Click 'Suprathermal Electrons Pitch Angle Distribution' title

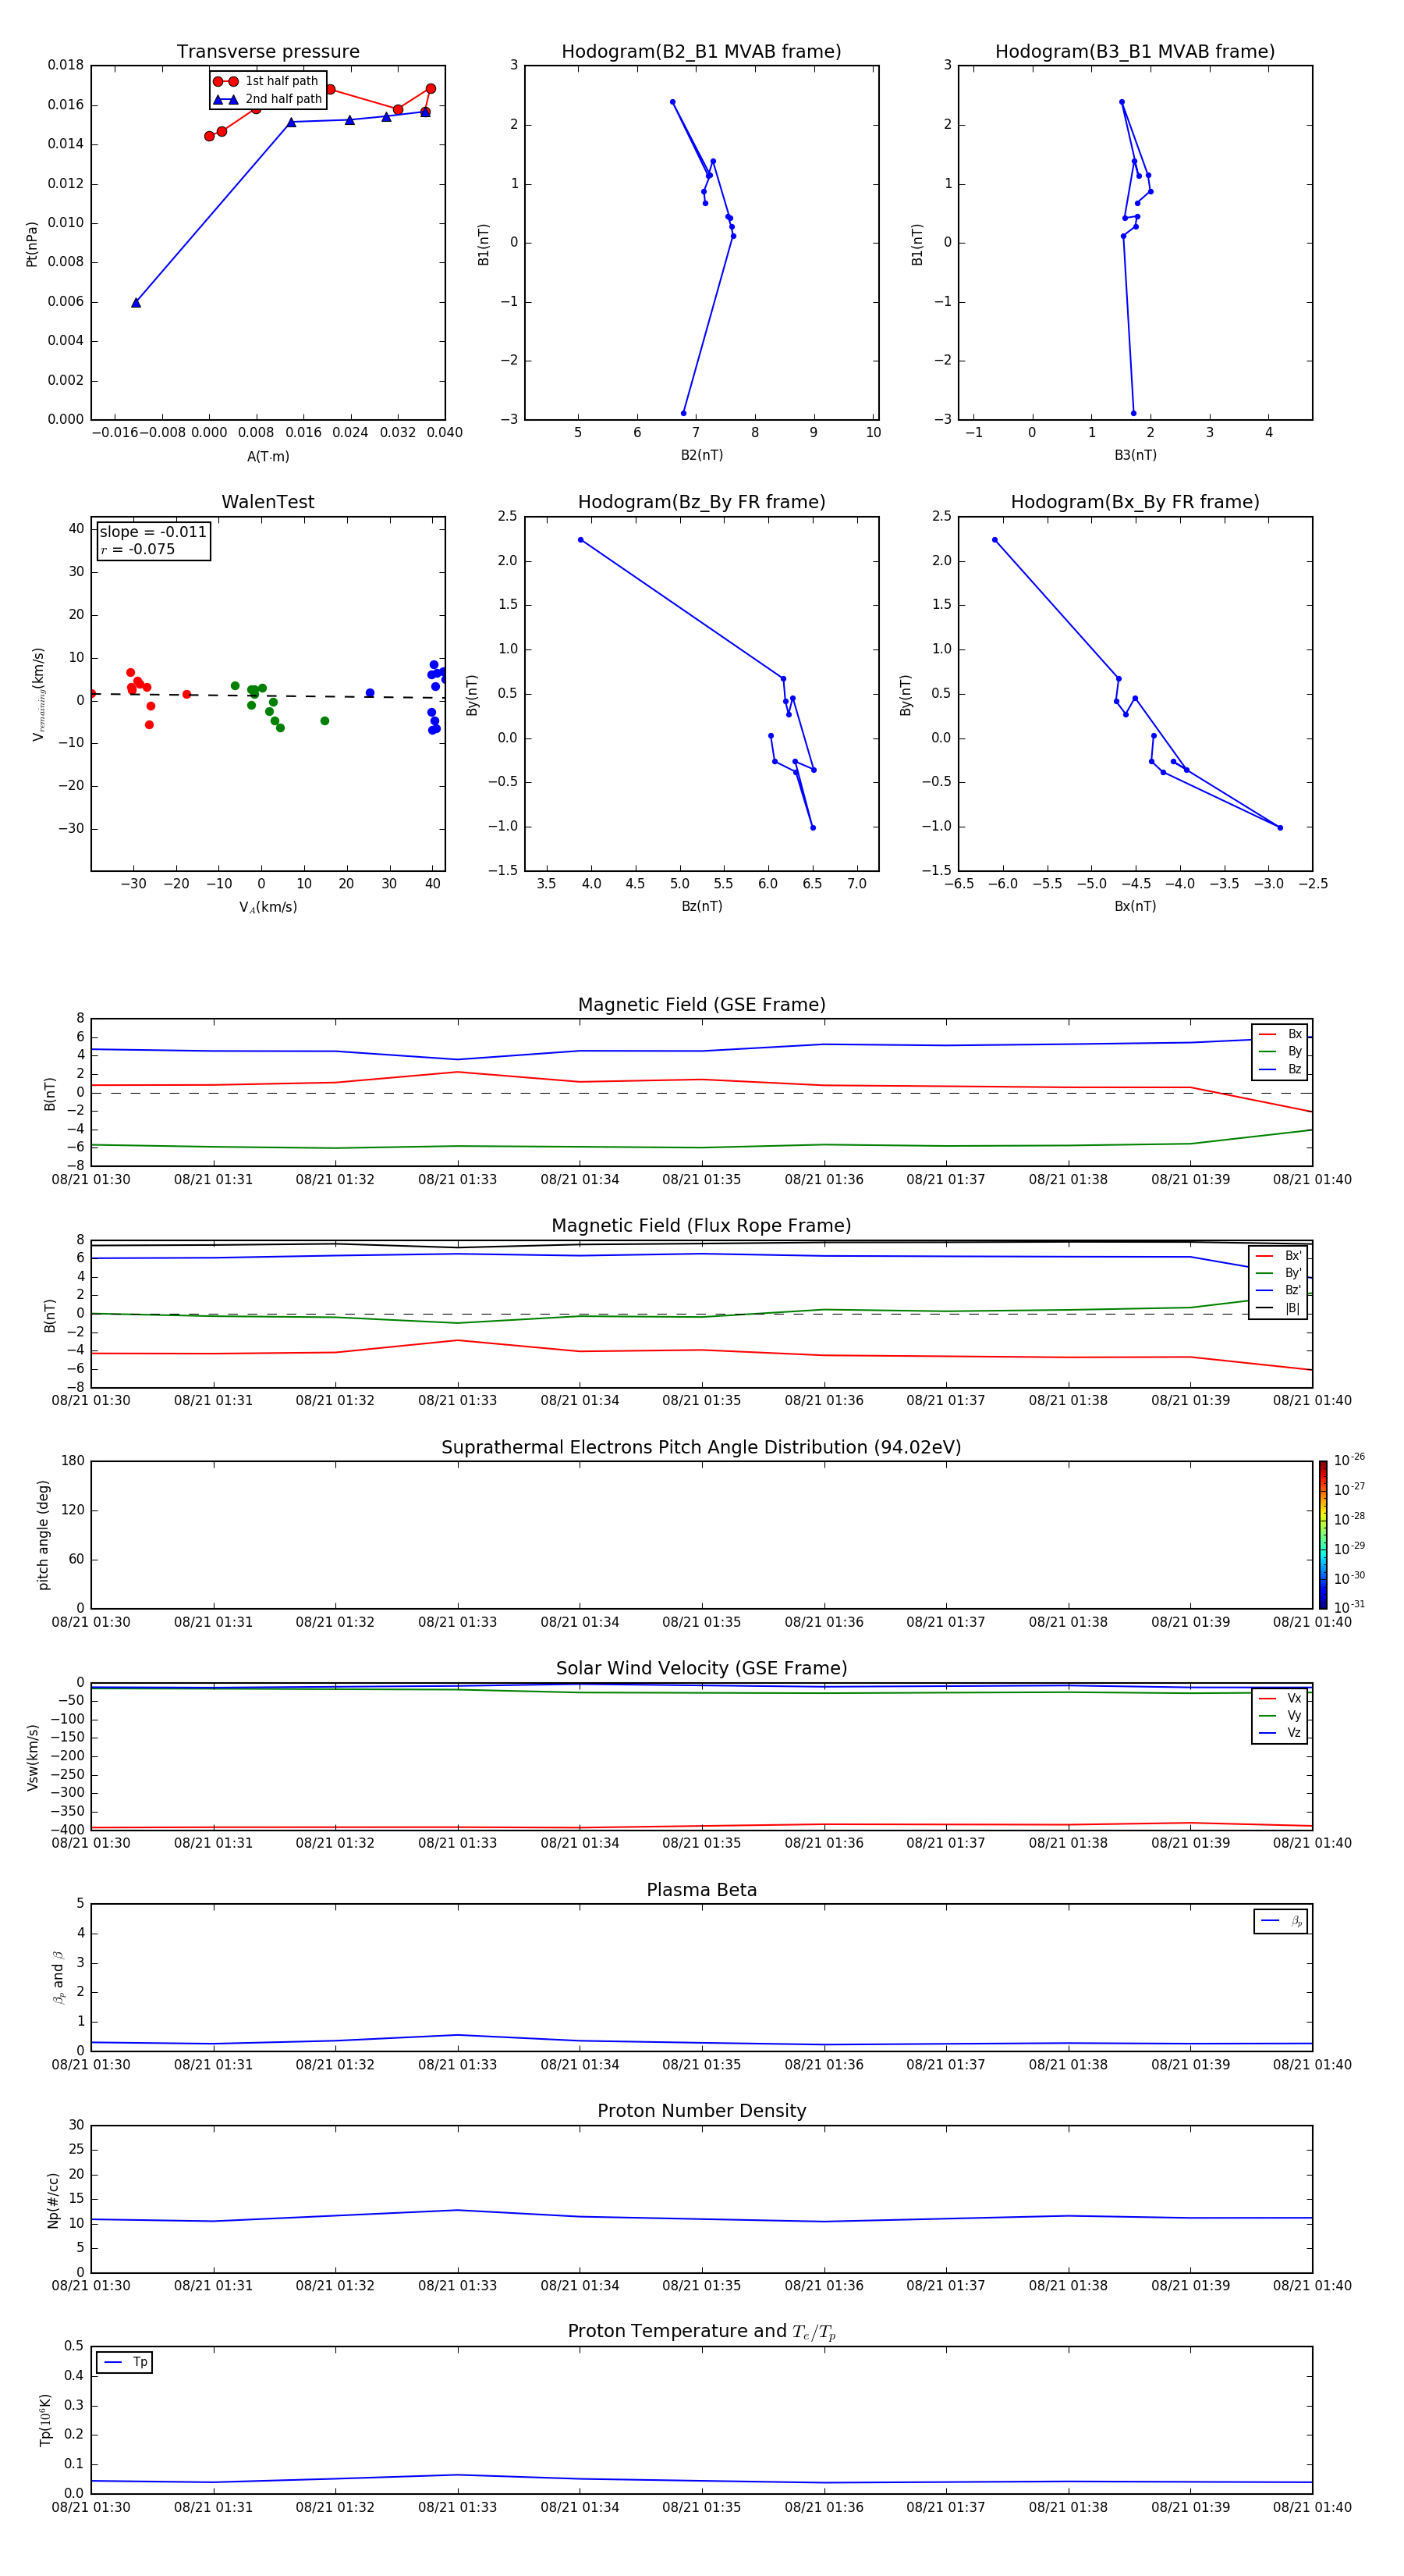tap(701, 1448)
